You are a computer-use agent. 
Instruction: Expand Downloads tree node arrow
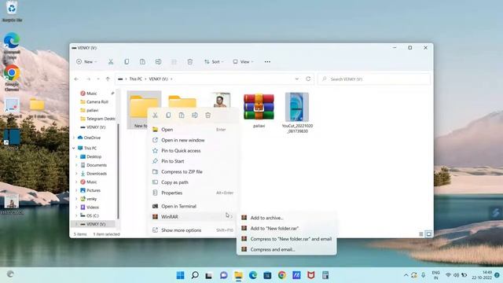[77, 174]
